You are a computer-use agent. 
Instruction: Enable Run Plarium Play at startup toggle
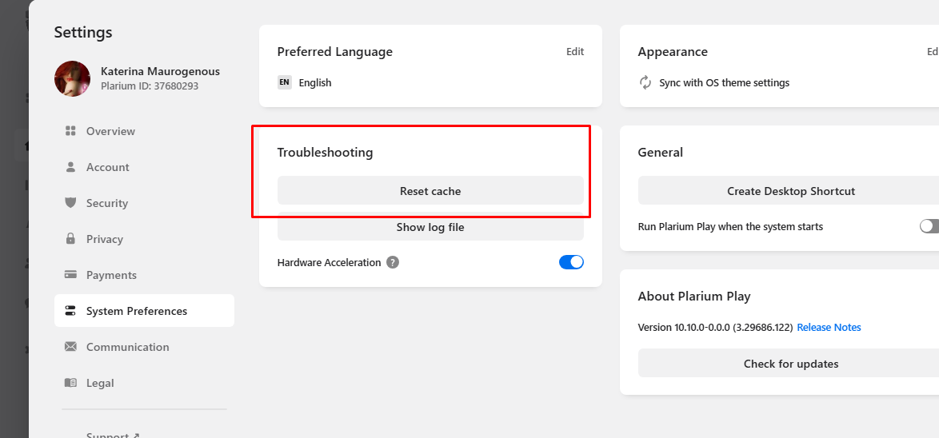[929, 226]
